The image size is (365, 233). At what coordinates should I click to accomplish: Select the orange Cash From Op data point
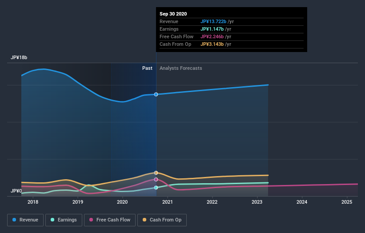point(156,173)
